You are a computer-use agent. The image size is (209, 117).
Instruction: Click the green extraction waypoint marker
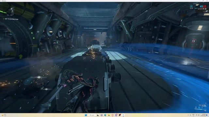click(x=21, y=56)
